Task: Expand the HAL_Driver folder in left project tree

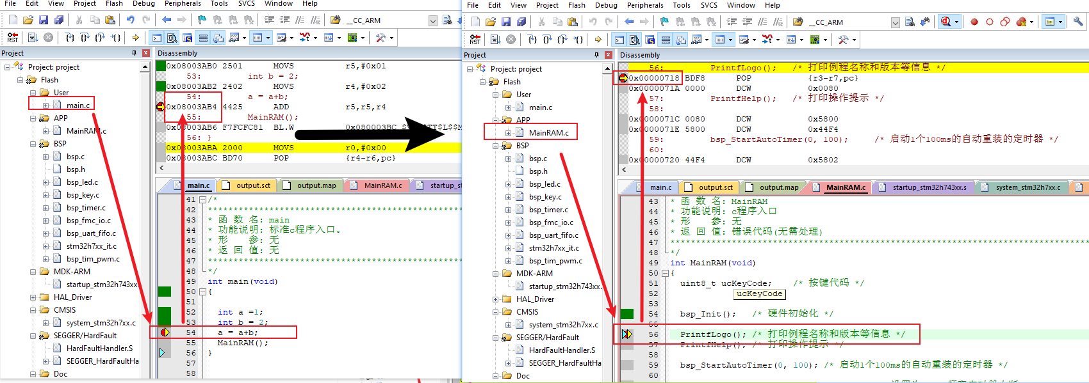Action: [x=33, y=297]
